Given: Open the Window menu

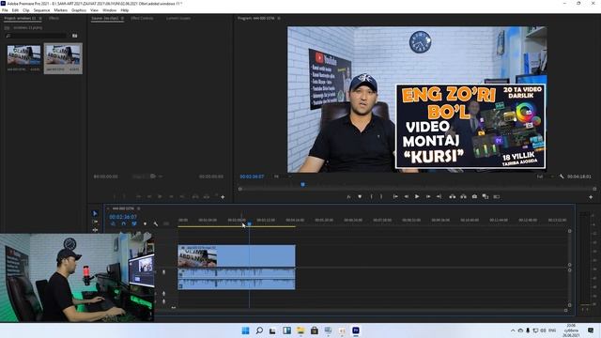Looking at the screenshot, I should tap(109, 10).
